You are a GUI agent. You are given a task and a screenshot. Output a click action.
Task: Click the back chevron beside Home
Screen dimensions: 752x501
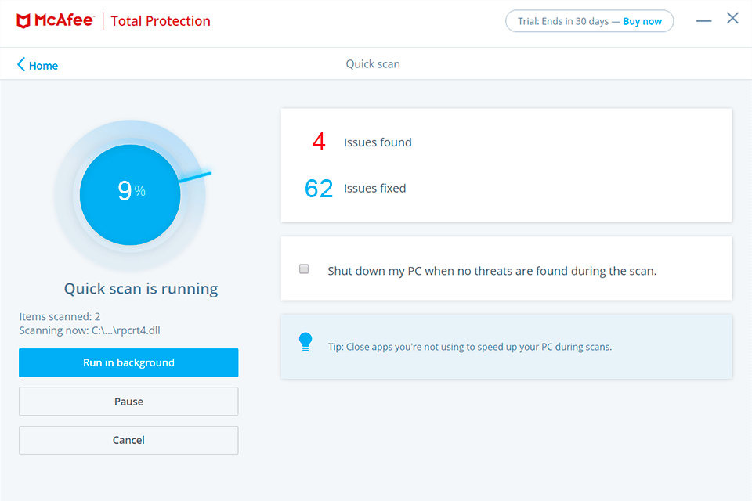(x=21, y=65)
